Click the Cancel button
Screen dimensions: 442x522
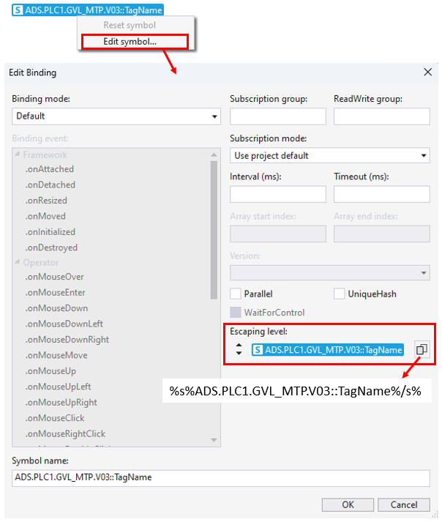(x=403, y=504)
